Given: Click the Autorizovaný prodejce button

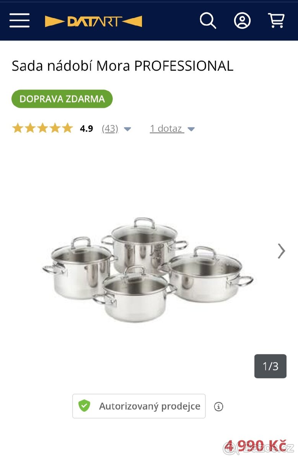Looking at the screenshot, I should tap(139, 406).
